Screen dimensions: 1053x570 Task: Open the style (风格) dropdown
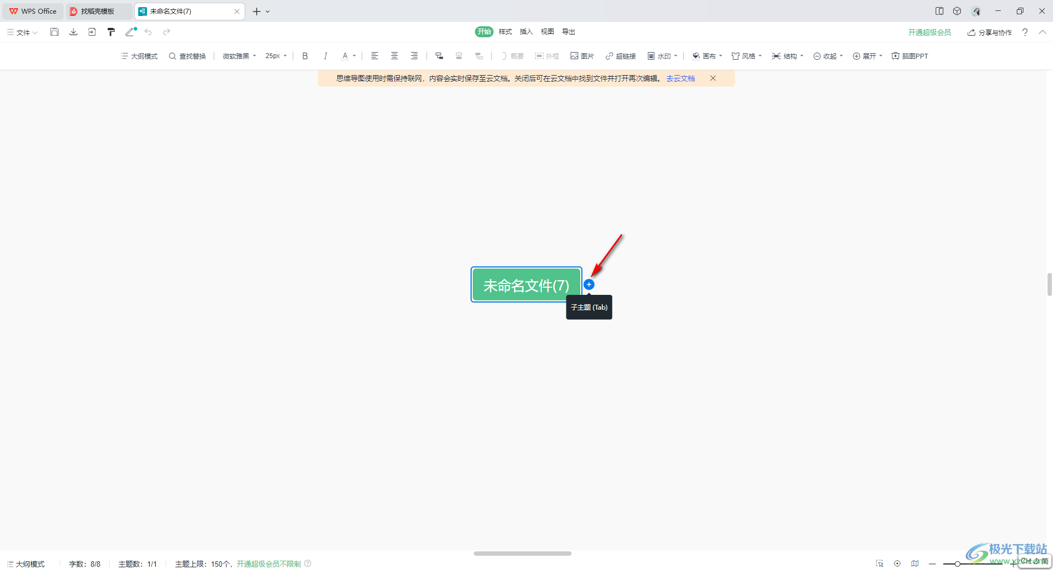[x=747, y=56]
